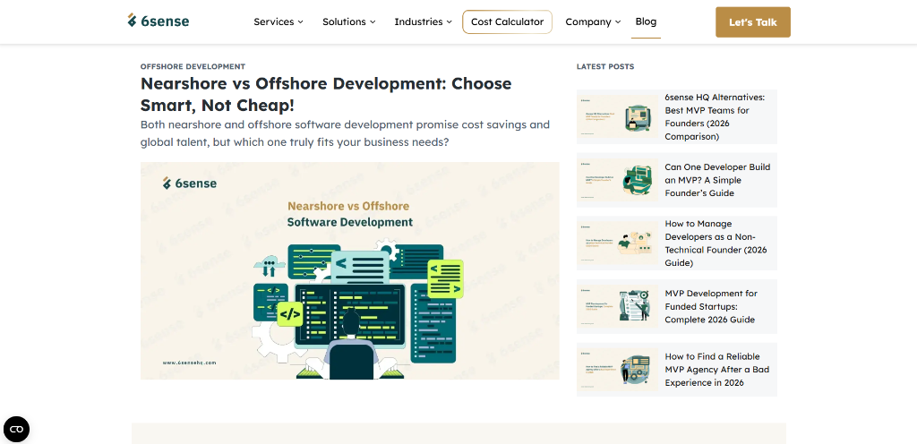917x444 pixels.
Task: Open the Cost Calculator page
Action: pos(507,21)
